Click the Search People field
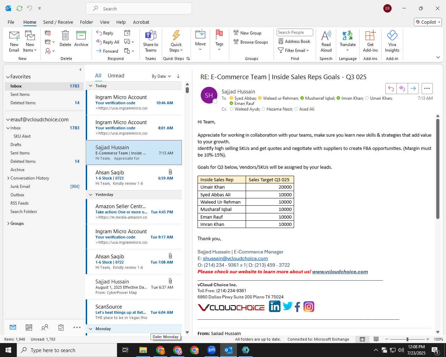 tap(295, 32)
